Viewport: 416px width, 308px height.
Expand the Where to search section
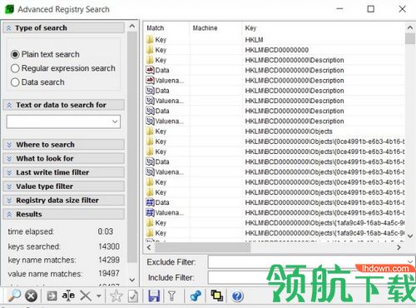click(63, 145)
